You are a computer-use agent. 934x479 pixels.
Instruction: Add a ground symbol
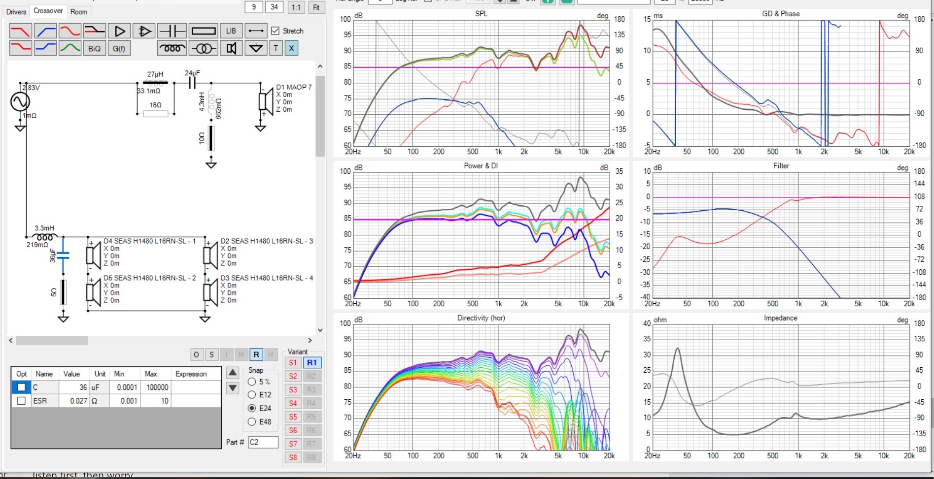pos(256,48)
